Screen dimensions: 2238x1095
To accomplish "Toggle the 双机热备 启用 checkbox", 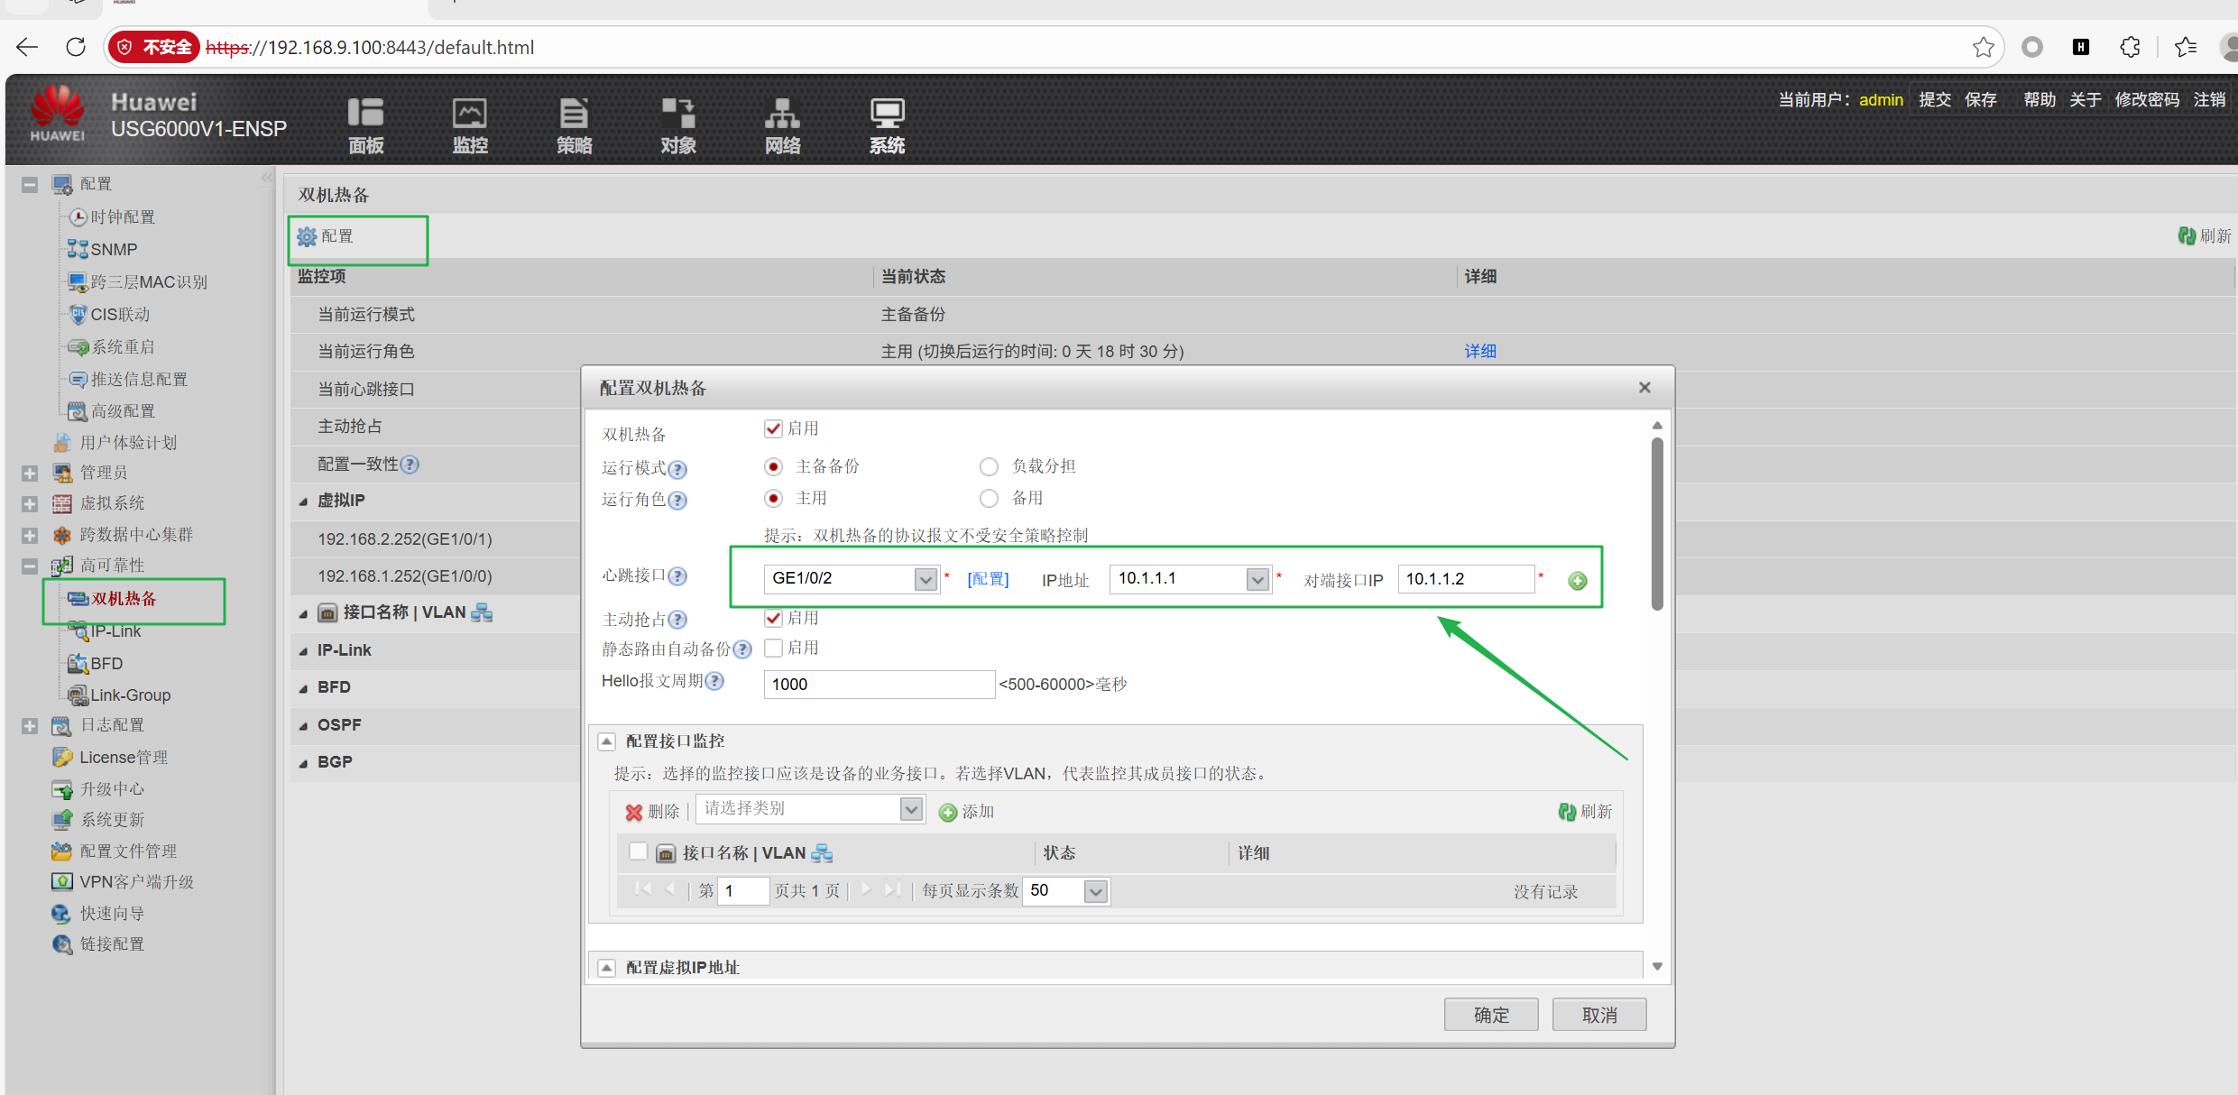I will [773, 428].
